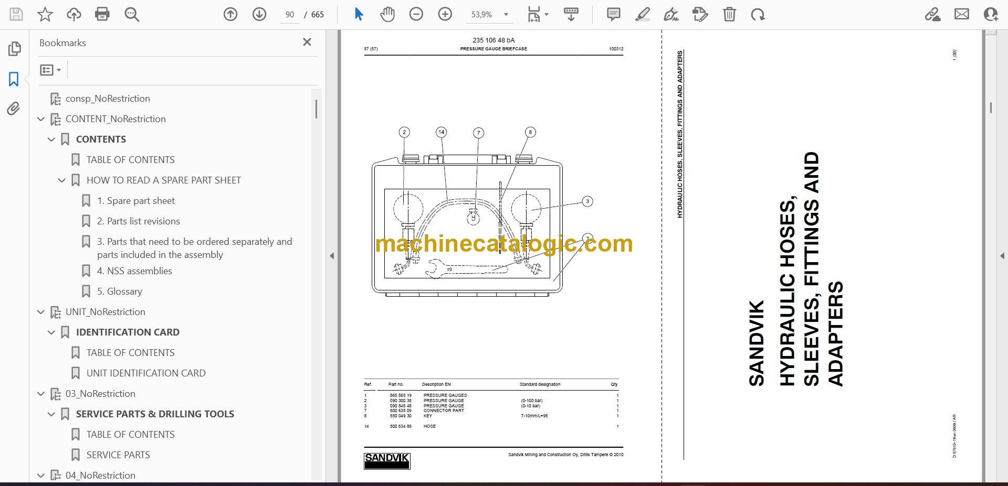Screen dimensions: 1008x486
Task: Collapse the CONTENTS bookmark group
Action: 51,139
